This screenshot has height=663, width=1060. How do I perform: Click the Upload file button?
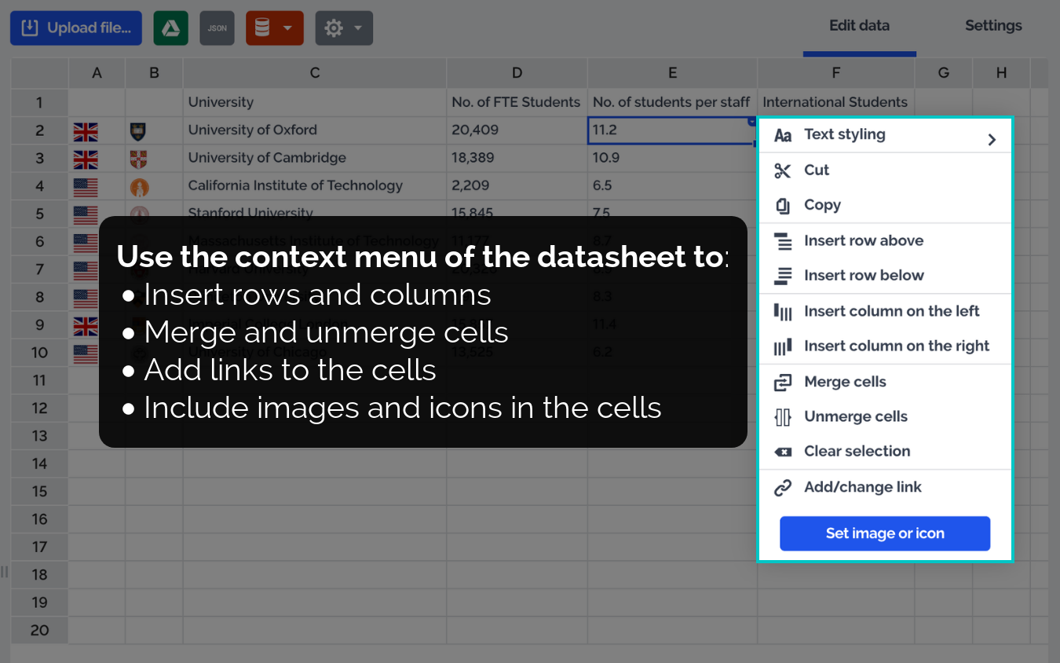76,28
